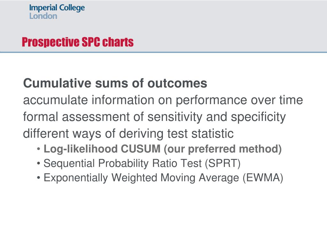Viewport: 327px width, 245px height.
Task: Click the "(SPRT)" abbreviation
Action: click(x=223, y=164)
